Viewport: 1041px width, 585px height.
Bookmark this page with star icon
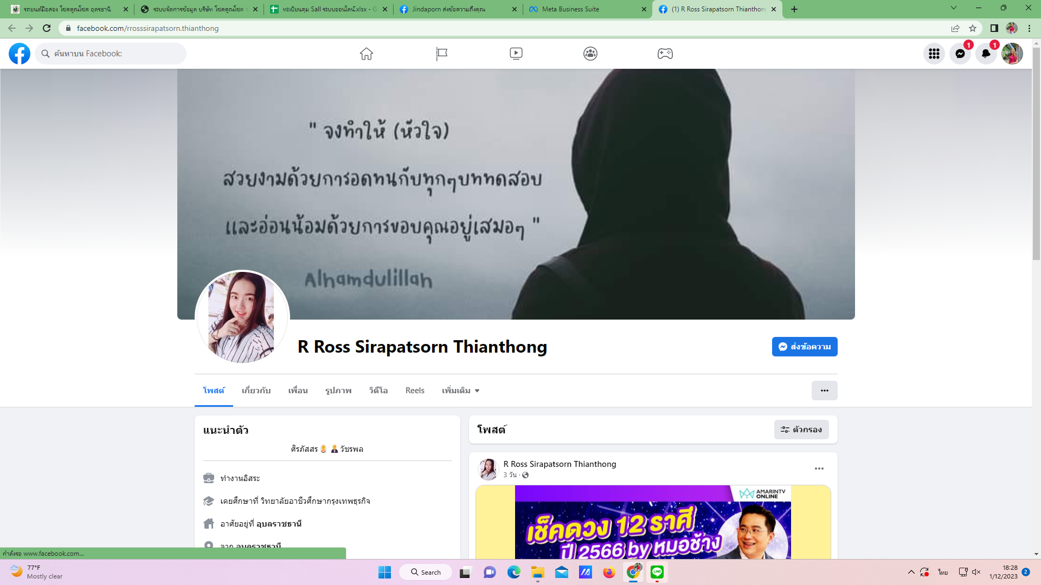[x=973, y=28]
